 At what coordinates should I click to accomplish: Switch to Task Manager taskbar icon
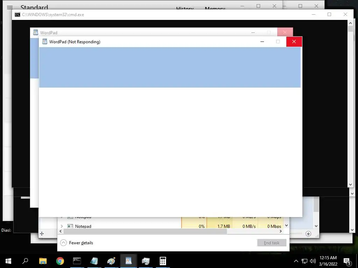[x=146, y=261]
